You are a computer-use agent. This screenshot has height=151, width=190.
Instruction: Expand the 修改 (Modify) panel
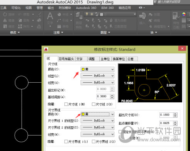coord(15,32)
